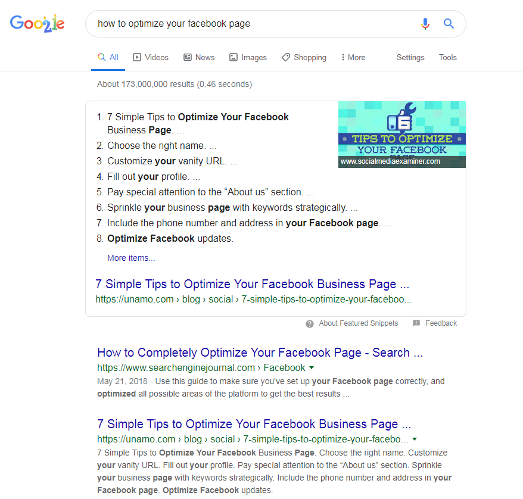Expand the arrow next to second unamo.com URL
The image size is (523, 499).
(414, 439)
